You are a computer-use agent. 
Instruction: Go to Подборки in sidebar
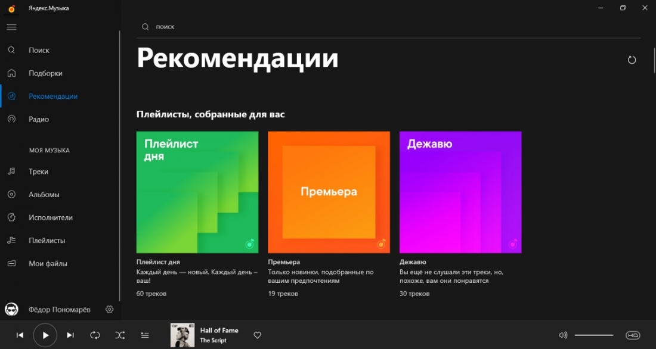click(45, 73)
